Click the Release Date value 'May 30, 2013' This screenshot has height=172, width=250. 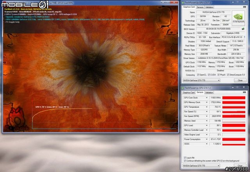[202, 25]
